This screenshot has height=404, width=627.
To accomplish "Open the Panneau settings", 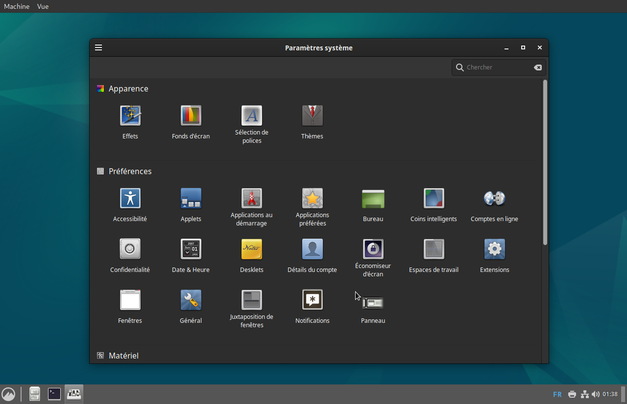I will point(373,303).
